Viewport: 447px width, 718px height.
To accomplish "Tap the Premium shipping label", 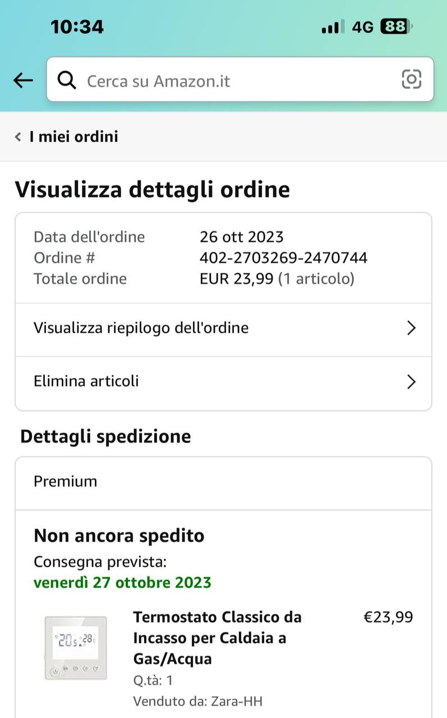I will [x=66, y=481].
